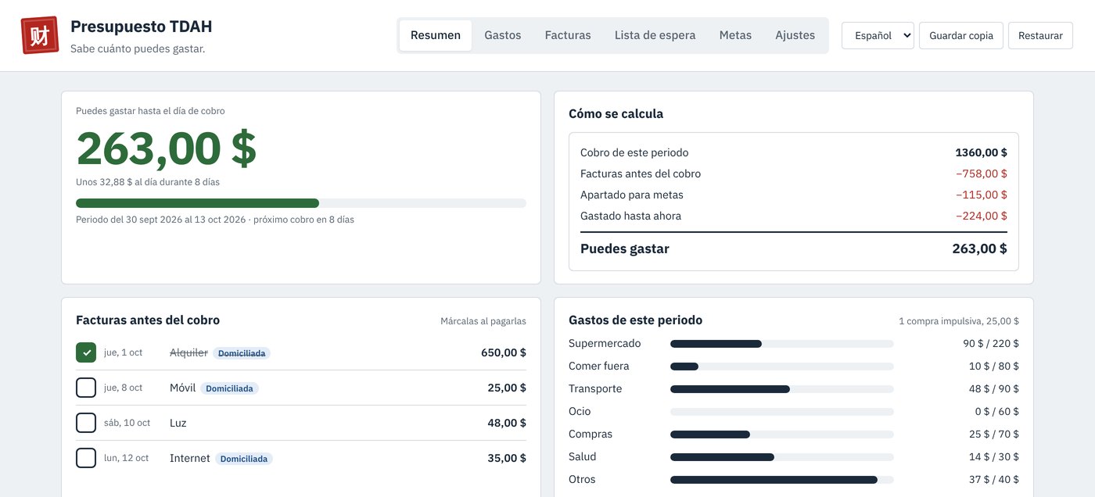Click the strikethrough Alquiler bill name
This screenshot has height=497, width=1095.
tap(188, 352)
